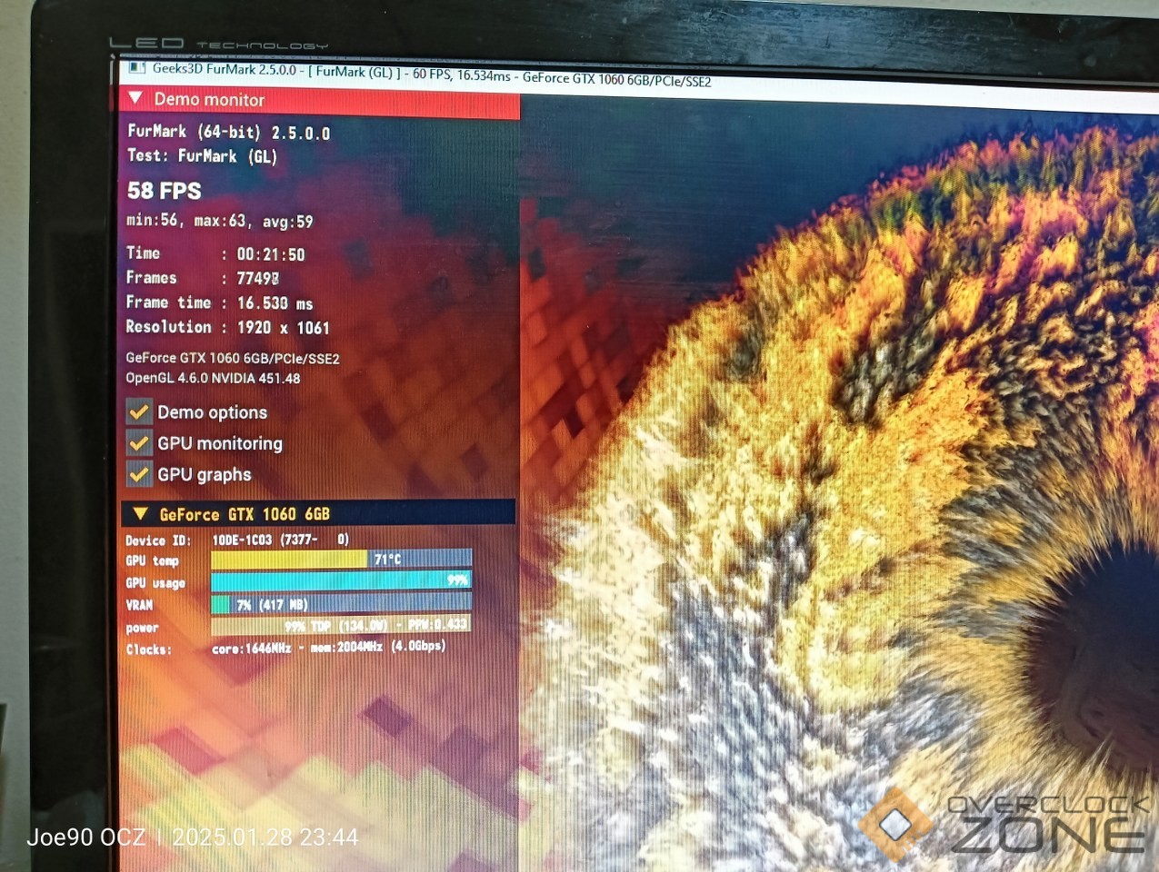Click the FurMark (64-bit) 2.5.0.0 text
The width and height of the screenshot is (1159, 872).
228,132
